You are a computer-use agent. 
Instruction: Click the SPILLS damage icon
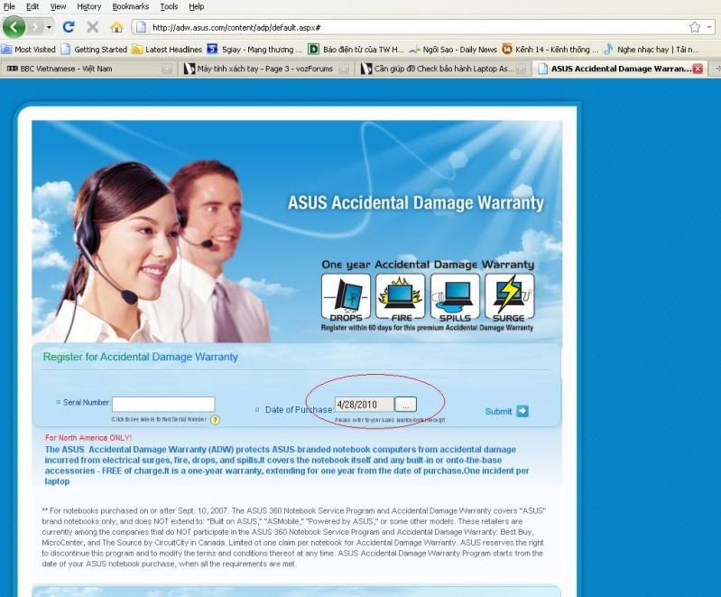click(x=455, y=298)
